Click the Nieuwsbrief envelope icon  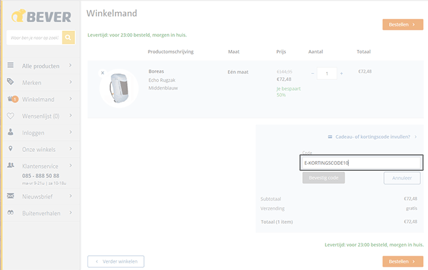click(x=10, y=195)
